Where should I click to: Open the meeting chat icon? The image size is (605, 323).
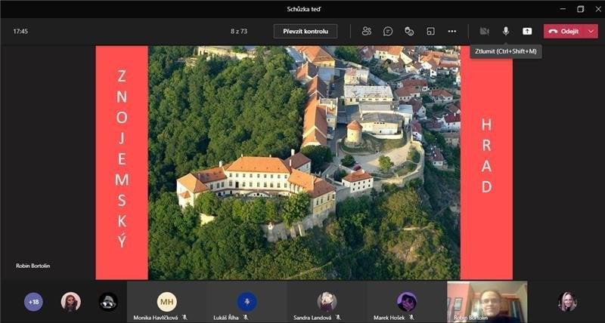click(388, 32)
